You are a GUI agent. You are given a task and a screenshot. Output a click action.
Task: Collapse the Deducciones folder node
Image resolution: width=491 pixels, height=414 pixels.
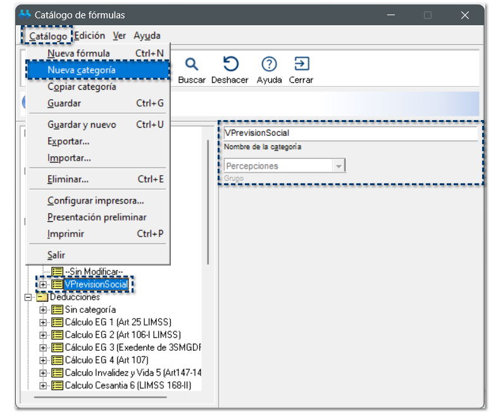pos(28,297)
